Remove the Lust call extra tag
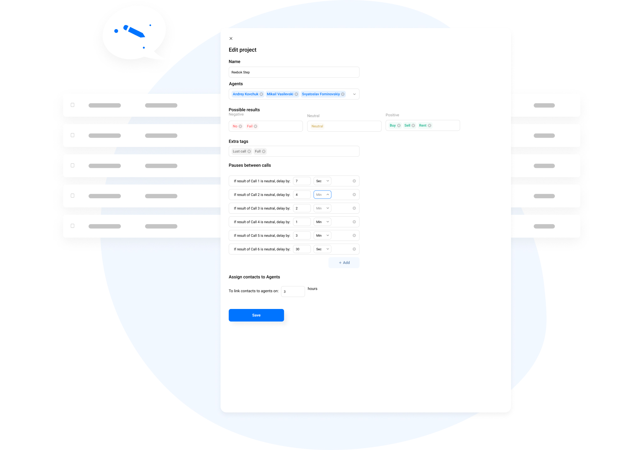 click(249, 151)
